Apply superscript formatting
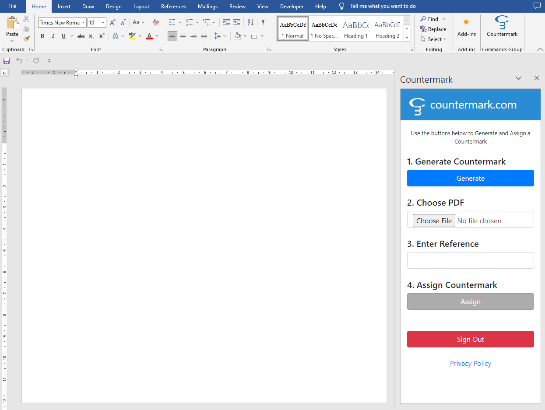Image resolution: width=545 pixels, height=410 pixels. coord(102,36)
